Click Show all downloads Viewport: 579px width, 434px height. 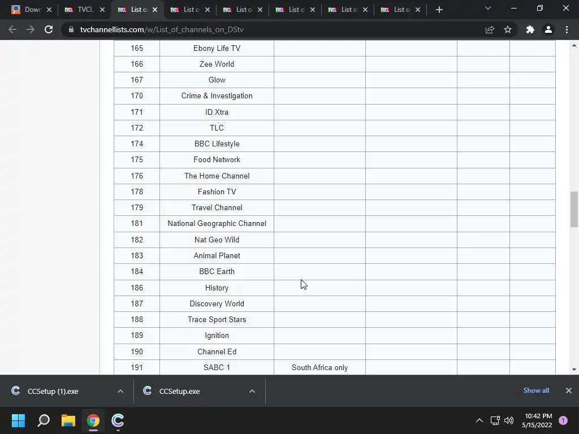pyautogui.click(x=536, y=390)
